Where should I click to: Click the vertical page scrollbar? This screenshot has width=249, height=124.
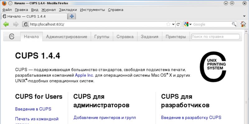coord(246,77)
